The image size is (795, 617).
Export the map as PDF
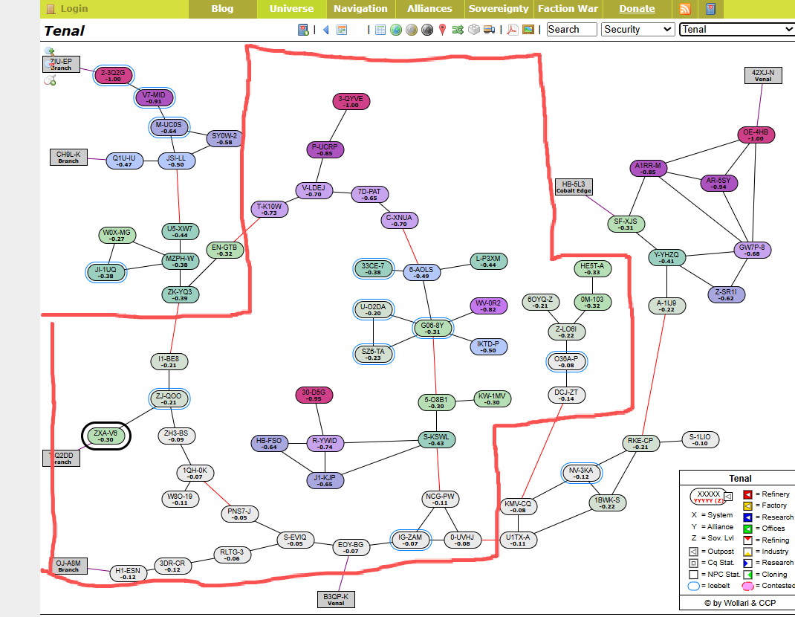[x=512, y=30]
